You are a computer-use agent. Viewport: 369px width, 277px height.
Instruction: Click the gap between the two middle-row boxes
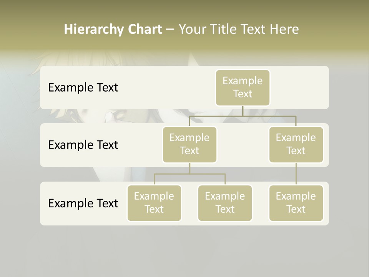(243, 145)
